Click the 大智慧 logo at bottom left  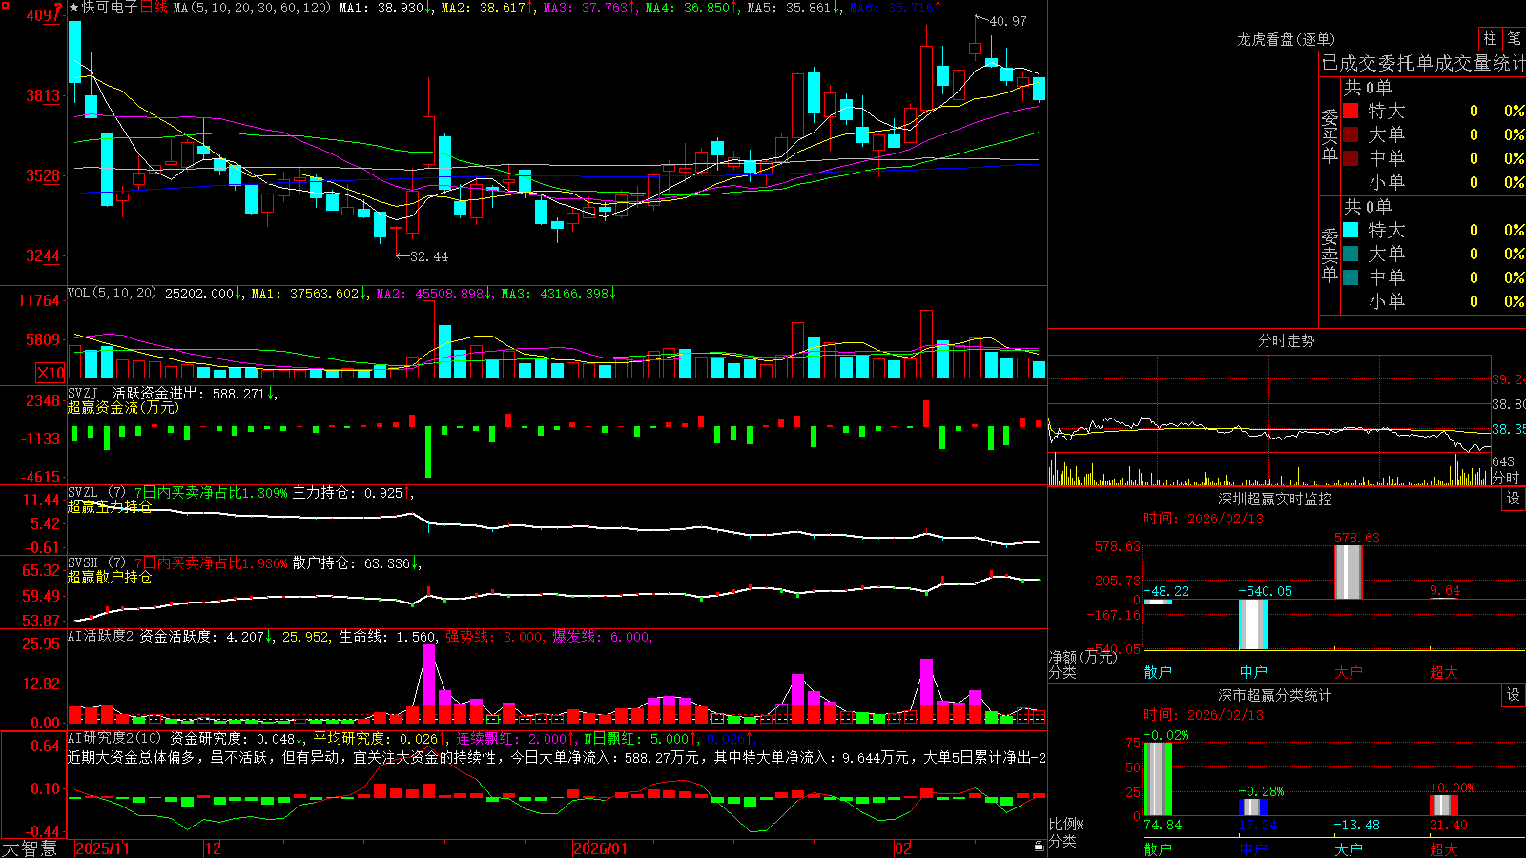click(x=30, y=848)
